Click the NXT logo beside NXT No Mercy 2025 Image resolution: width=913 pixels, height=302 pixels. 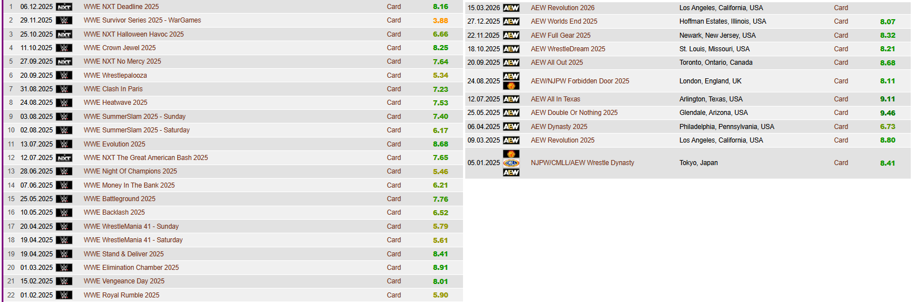point(64,61)
